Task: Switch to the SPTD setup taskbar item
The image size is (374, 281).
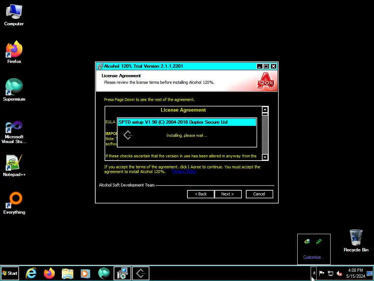Action: coord(141,273)
